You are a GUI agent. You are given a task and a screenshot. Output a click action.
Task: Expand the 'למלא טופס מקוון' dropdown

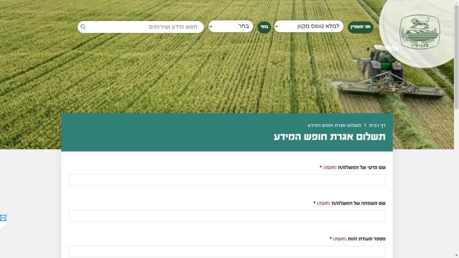309,26
